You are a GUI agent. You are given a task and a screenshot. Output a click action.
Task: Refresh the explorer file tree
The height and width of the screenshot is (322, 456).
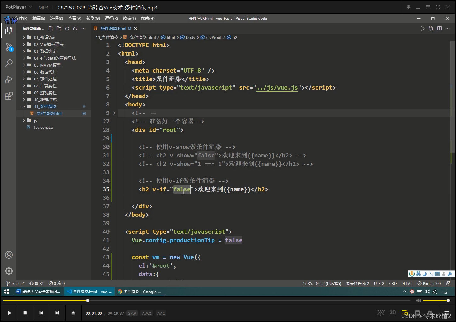(x=67, y=29)
